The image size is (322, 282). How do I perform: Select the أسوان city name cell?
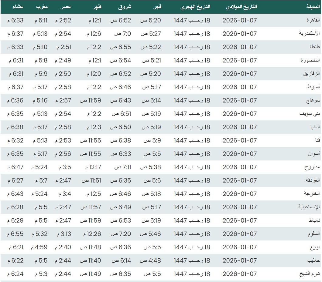(314, 154)
